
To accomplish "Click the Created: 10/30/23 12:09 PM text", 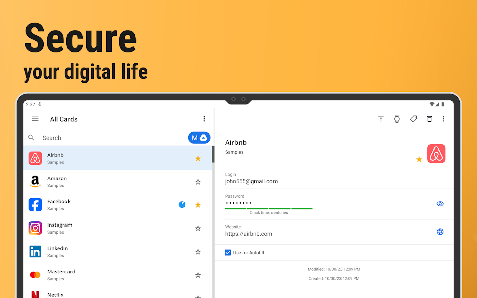I will coord(334,278).
